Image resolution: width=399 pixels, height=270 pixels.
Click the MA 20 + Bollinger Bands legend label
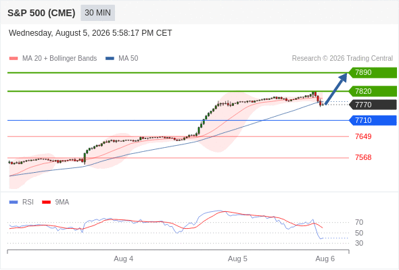click(x=60, y=59)
